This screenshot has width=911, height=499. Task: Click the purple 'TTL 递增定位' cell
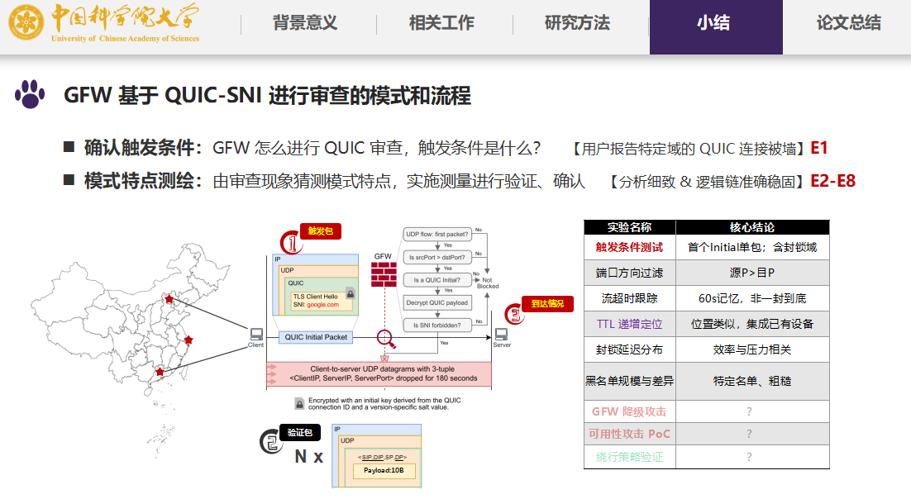coord(630,324)
